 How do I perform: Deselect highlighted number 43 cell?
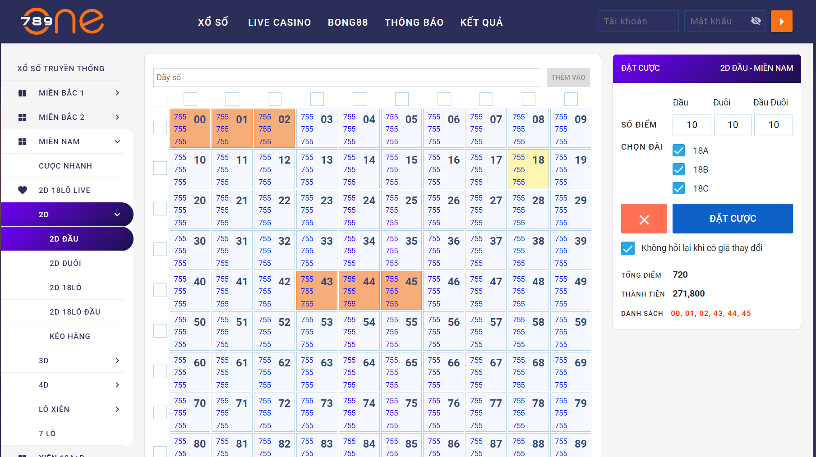317,291
